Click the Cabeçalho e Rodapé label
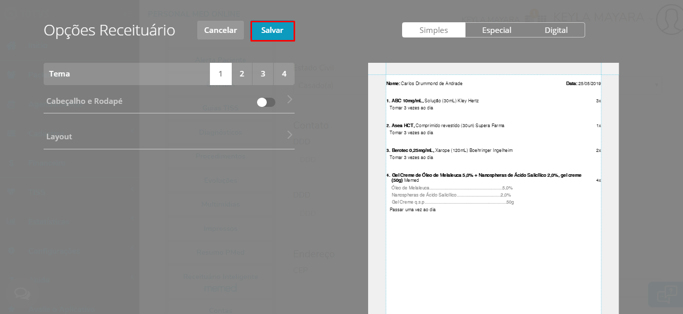 click(x=84, y=101)
